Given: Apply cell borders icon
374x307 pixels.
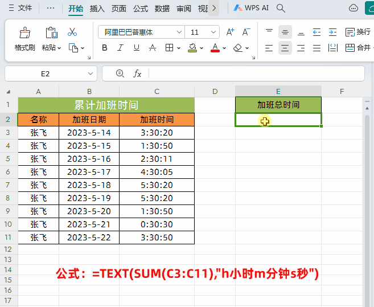Looking at the screenshot, I should (x=169, y=48).
